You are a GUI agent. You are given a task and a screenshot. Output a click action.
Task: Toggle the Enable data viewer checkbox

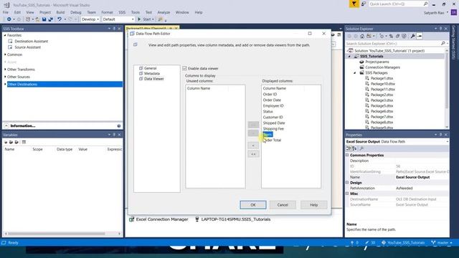[x=184, y=68]
